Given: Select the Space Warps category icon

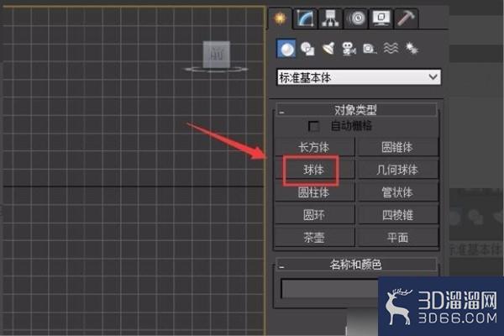Looking at the screenshot, I should pyautogui.click(x=391, y=49).
